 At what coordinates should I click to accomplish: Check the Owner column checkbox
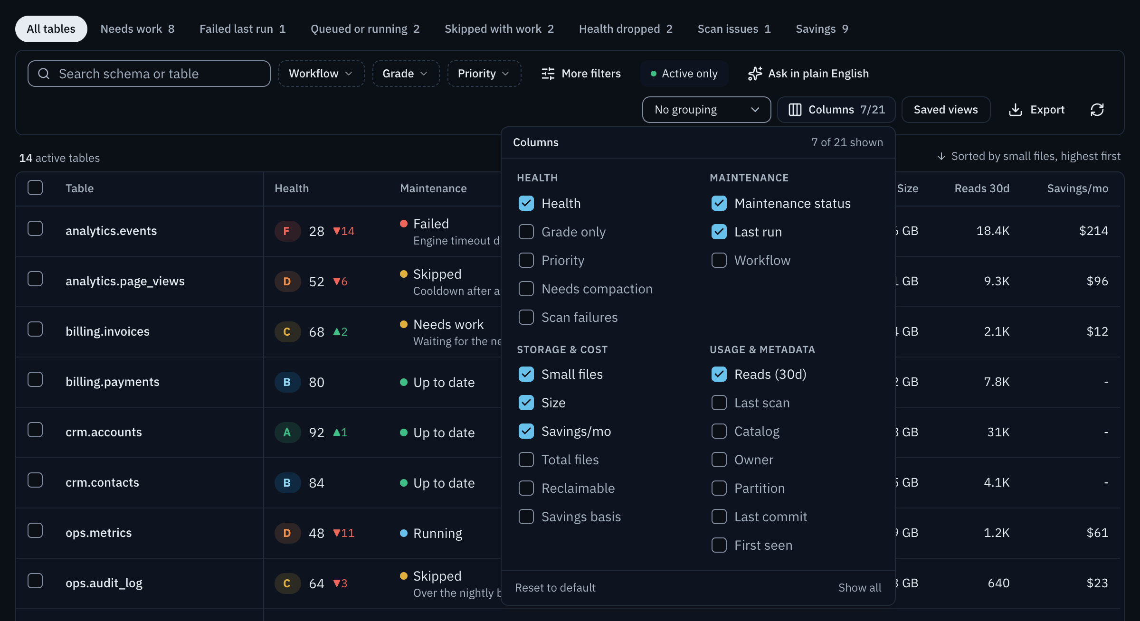click(719, 460)
